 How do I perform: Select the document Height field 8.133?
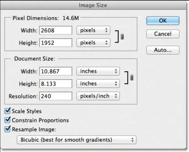[x=56, y=83]
